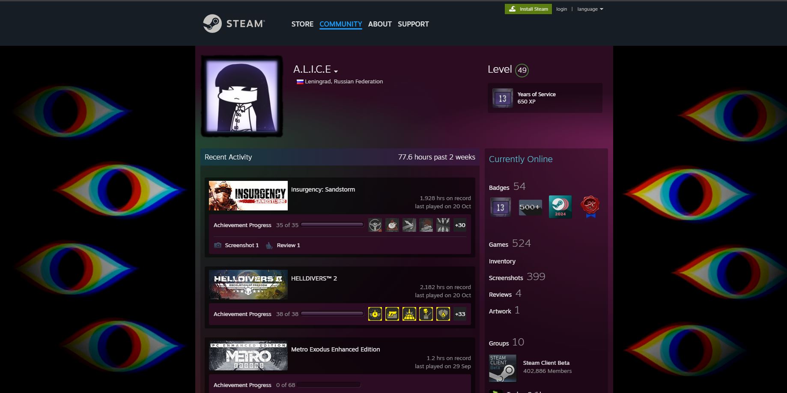The image size is (787, 393).
Task: Open the STORE menu
Action: coord(302,24)
